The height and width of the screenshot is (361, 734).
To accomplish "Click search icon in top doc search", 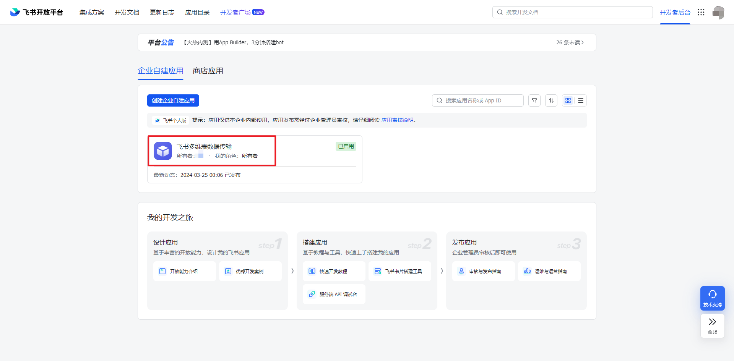I will tap(500, 12).
